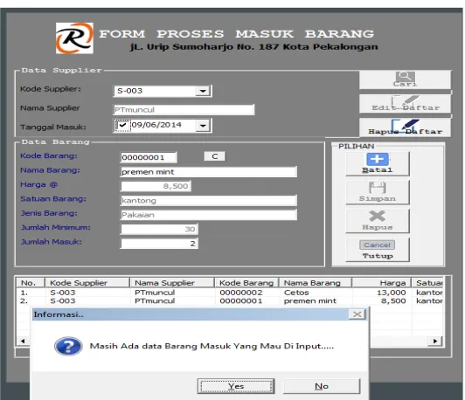
Task: Click the Edit Daftar button
Action: point(405,104)
